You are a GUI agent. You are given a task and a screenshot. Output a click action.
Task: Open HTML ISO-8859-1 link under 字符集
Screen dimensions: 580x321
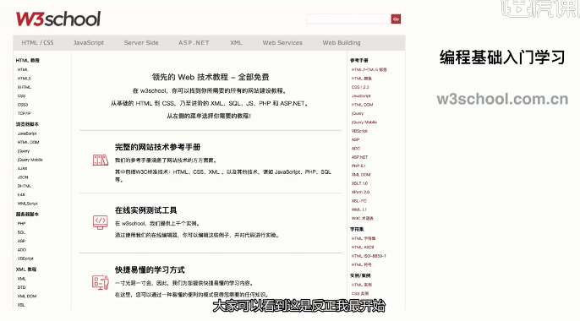369,256
